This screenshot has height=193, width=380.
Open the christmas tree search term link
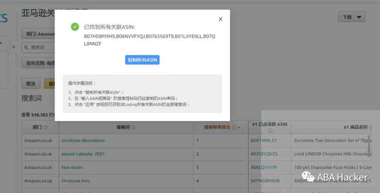pyautogui.click(x=75, y=181)
